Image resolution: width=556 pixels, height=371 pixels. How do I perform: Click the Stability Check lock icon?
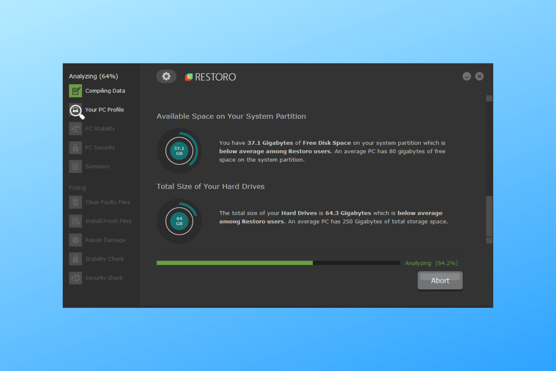[75, 259]
